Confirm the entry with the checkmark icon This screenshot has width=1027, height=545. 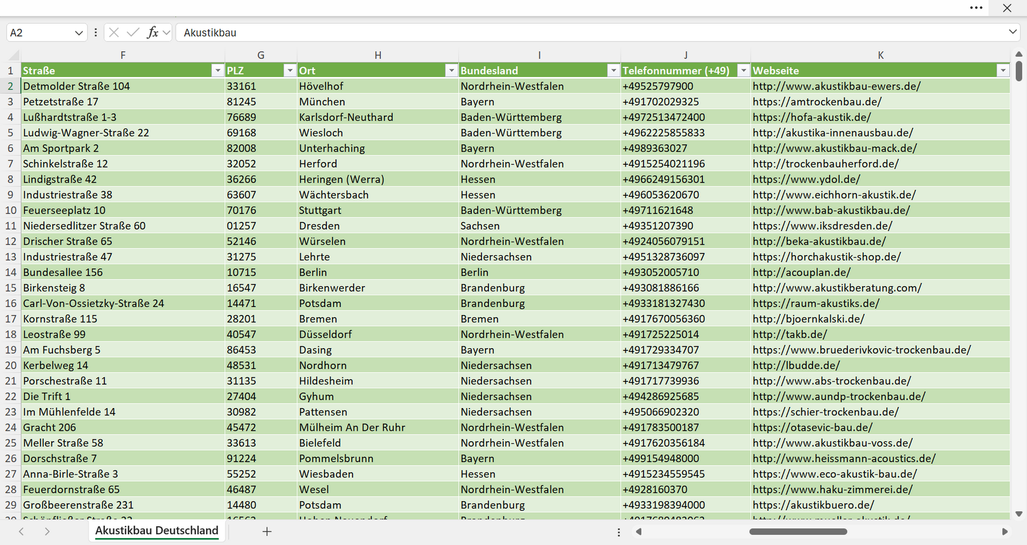(x=133, y=33)
